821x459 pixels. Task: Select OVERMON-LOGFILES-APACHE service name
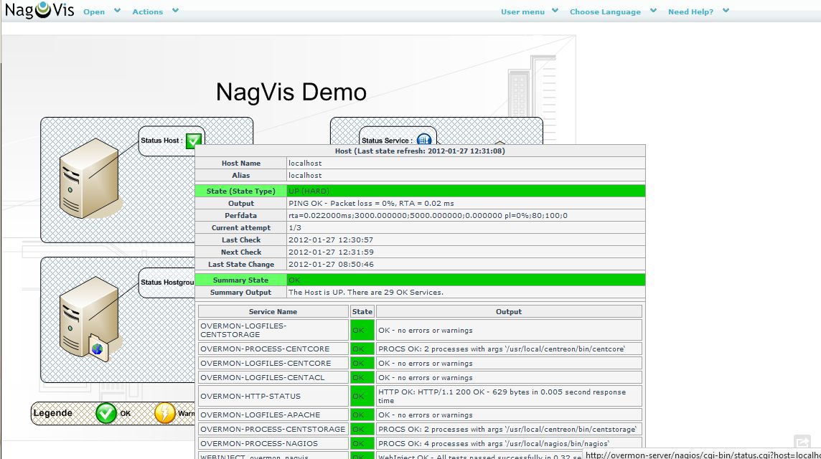point(261,415)
